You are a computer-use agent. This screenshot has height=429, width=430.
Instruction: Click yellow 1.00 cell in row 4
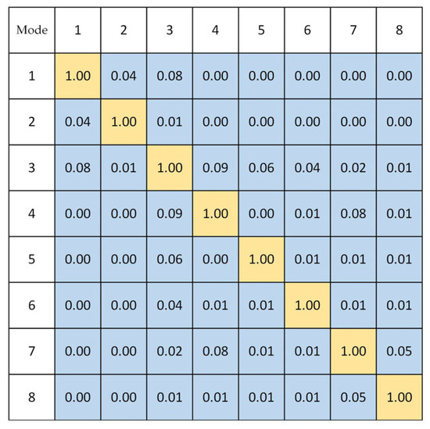[216, 213]
